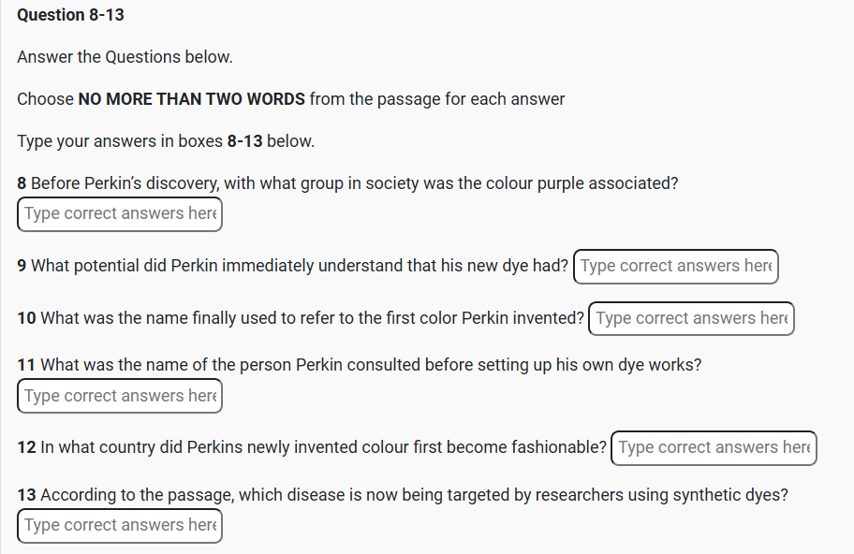Click the bold 'NO MORE THAN TWO WORDS' text
Image resolution: width=854 pixels, height=554 pixels.
pos(191,99)
